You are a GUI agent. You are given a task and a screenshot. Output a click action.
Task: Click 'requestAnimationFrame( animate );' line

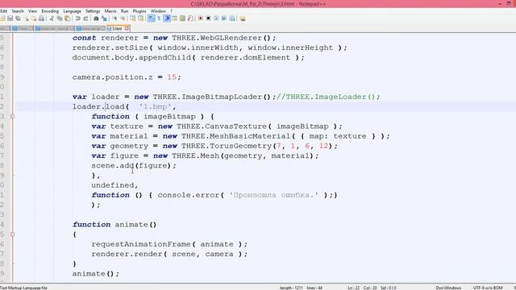(169, 244)
